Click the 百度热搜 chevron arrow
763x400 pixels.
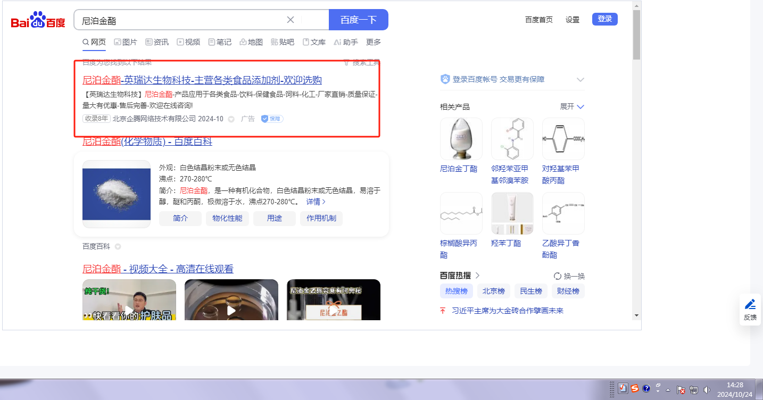click(477, 276)
